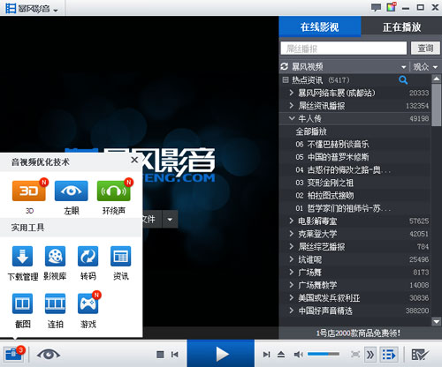This screenshot has height=367, width=442.
Task: Open the 资讯 news tool
Action: pos(120,256)
